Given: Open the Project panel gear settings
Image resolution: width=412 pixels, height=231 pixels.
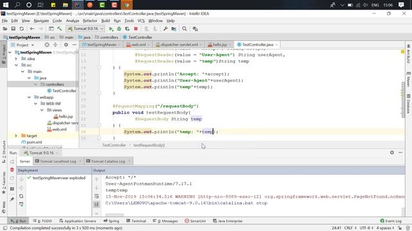Looking at the screenshot, I should [66, 45].
